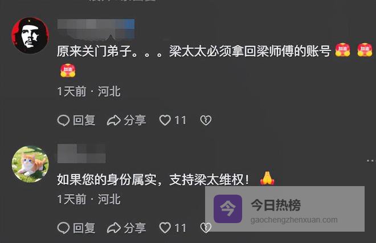Screen dimensions: 376x243
Task: Click the purple 今日热榜 logo icon
Action: (228, 209)
